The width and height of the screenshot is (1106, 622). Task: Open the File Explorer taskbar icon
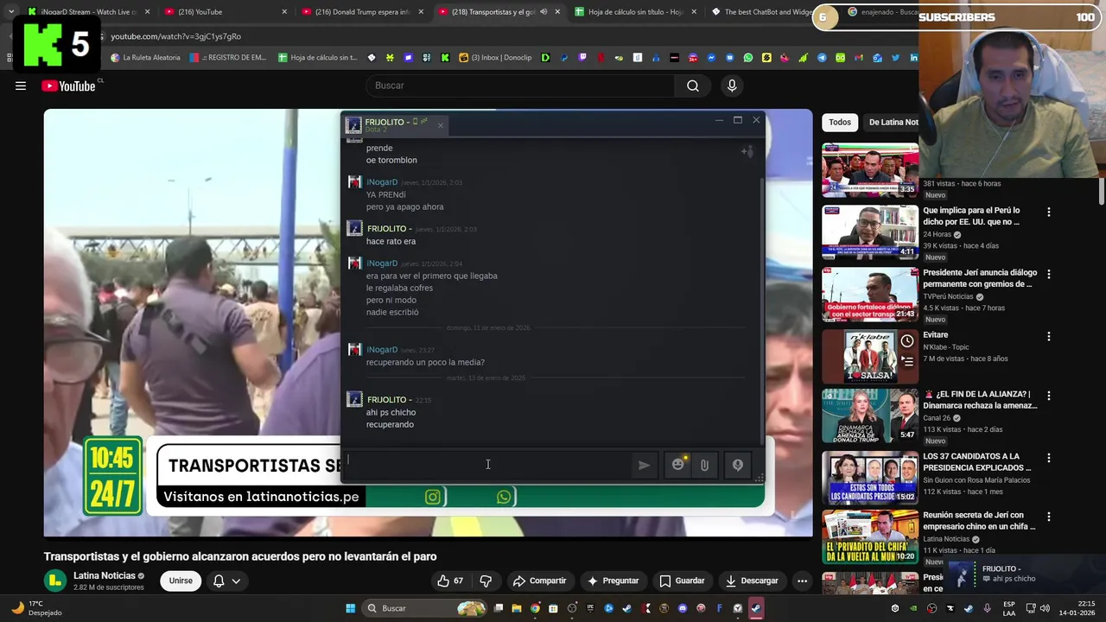pyautogui.click(x=517, y=608)
